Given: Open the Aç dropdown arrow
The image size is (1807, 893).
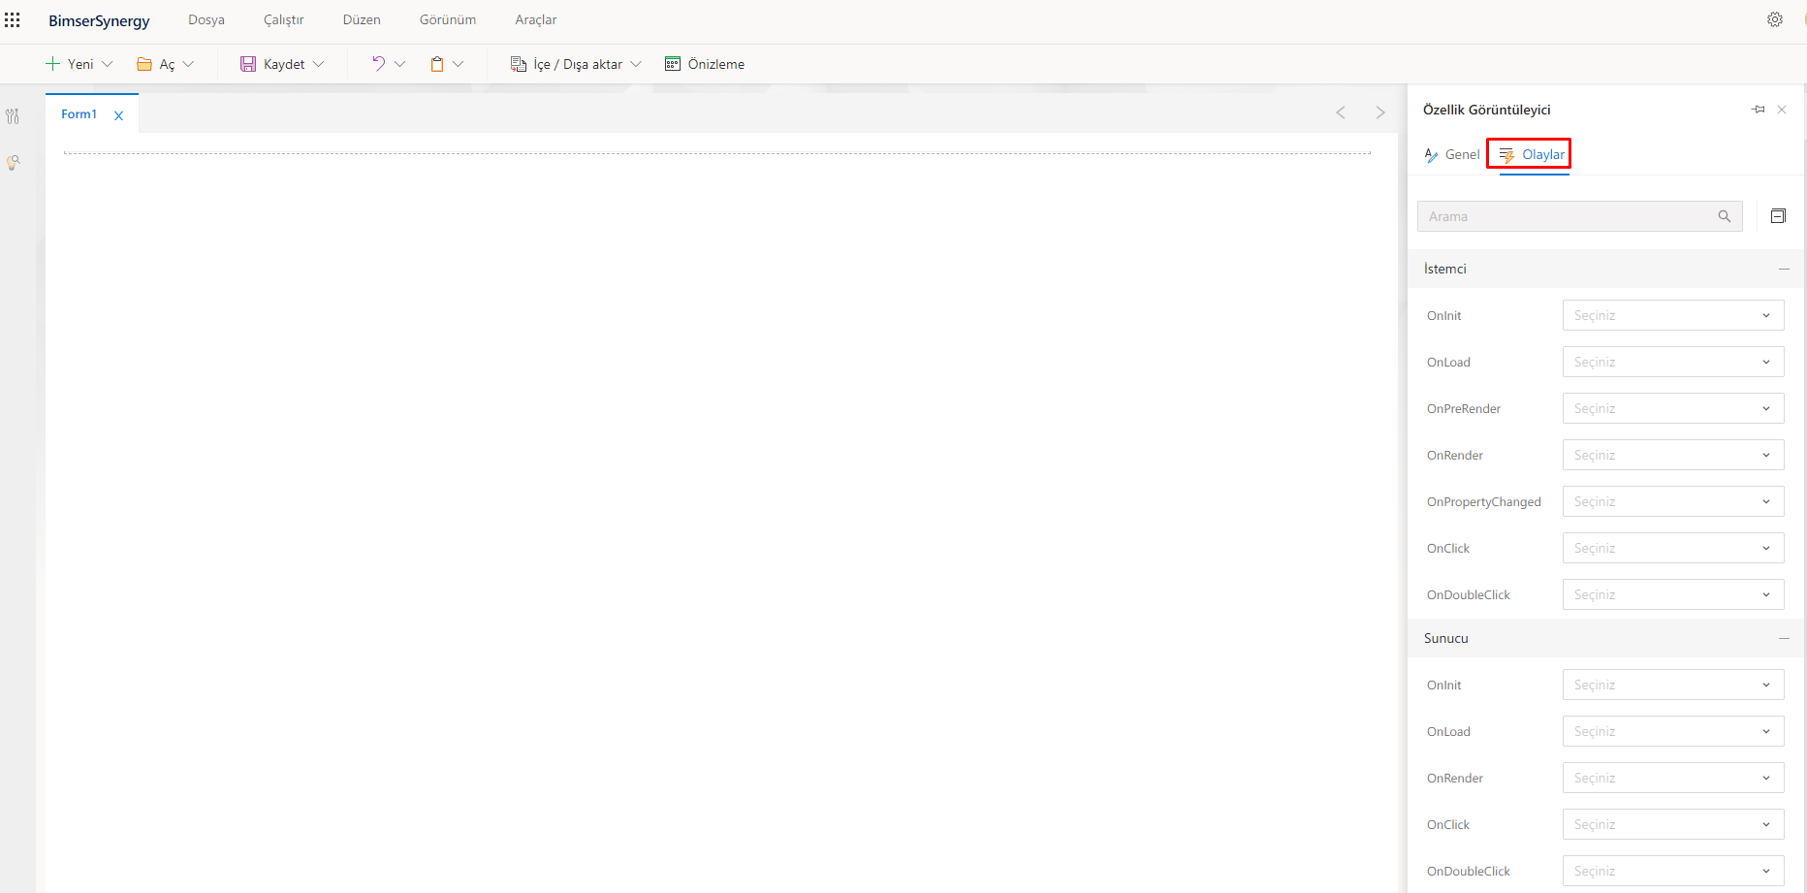Looking at the screenshot, I should click(x=188, y=64).
